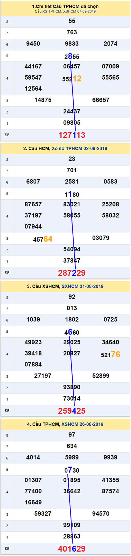Click the number 66657
131x556 pixels.
(x=101, y=100)
